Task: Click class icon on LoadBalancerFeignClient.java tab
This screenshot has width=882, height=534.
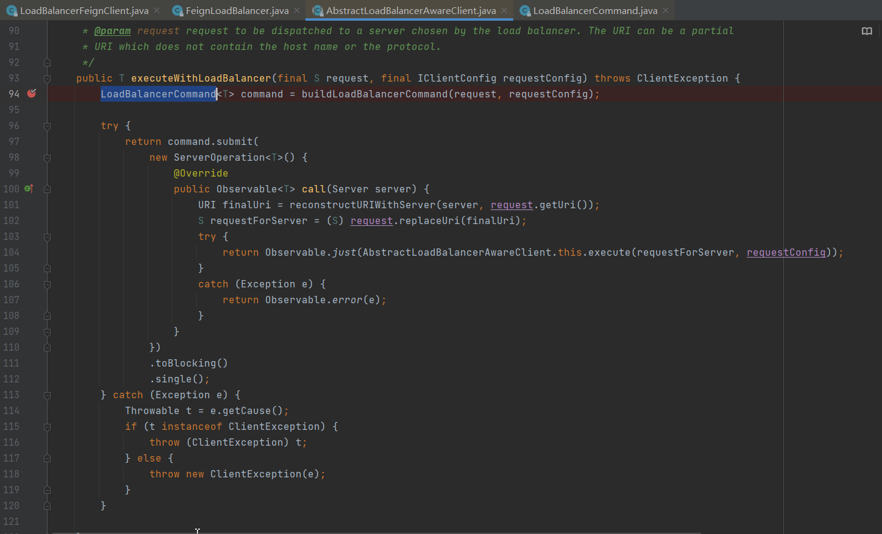Action: [x=12, y=10]
